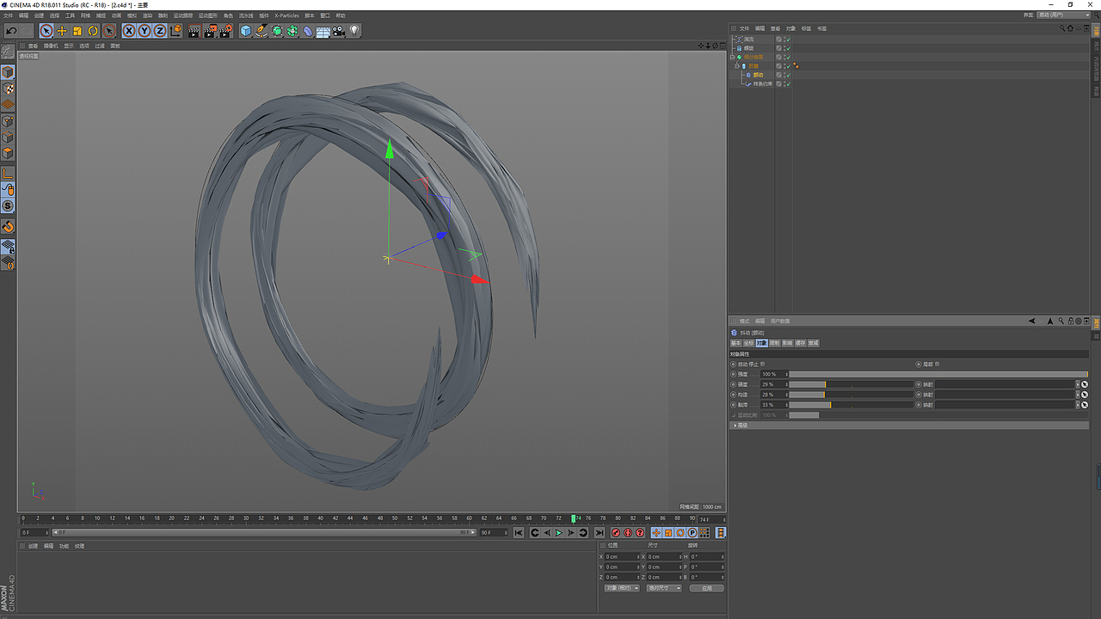The height and width of the screenshot is (619, 1101).
Task: Switch to Texture mode in left palette
Action: tap(8, 89)
